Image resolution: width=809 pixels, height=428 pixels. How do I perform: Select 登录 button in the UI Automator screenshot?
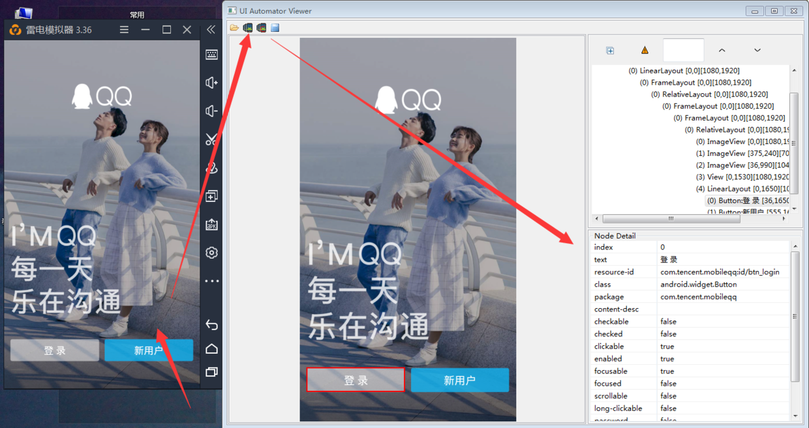click(x=356, y=380)
